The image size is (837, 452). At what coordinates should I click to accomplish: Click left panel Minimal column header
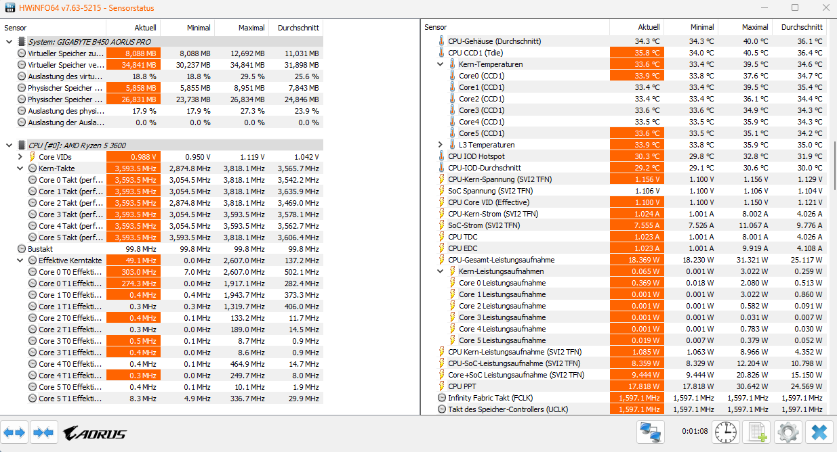(x=188, y=28)
